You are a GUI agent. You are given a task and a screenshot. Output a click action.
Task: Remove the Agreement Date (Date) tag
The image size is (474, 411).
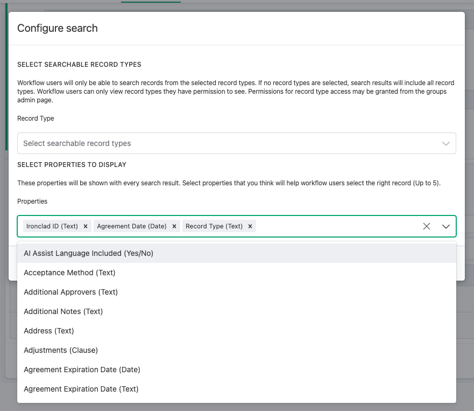point(174,226)
